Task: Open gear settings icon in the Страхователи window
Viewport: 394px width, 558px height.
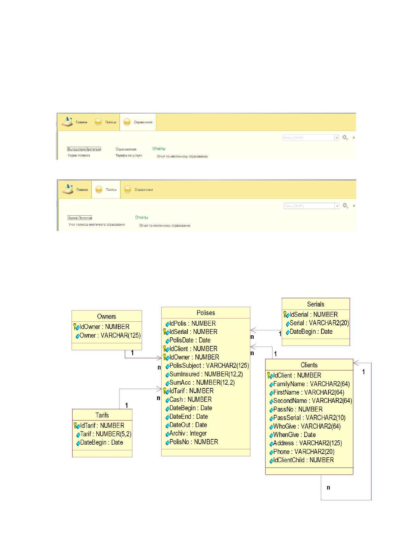Action: click(345, 138)
